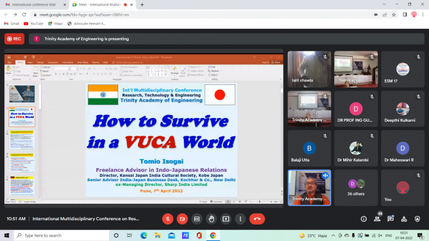Open new browser tab plus button
Image resolution: width=429 pixels, height=241 pixels.
(x=142, y=5)
